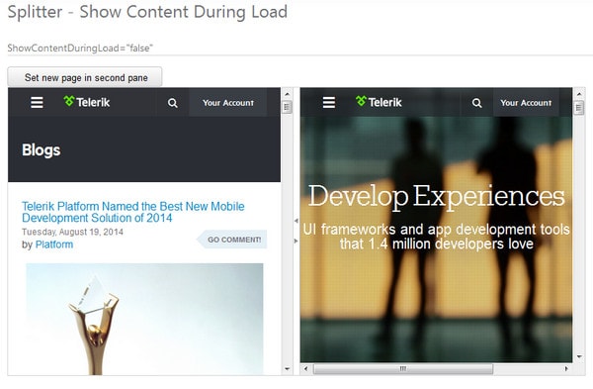This screenshot has width=593, height=389.
Task: Click Splitter - Show Content During Load title
Action: [147, 12]
